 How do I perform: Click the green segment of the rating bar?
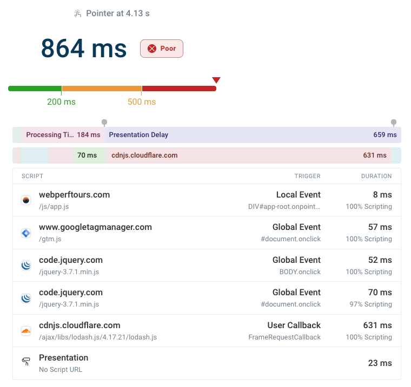[35, 89]
